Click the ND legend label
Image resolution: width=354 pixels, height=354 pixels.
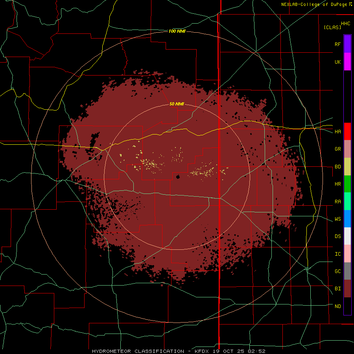click(x=337, y=306)
